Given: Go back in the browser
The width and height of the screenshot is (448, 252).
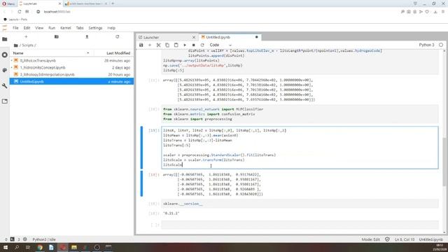Looking at the screenshot, I should (4, 12).
